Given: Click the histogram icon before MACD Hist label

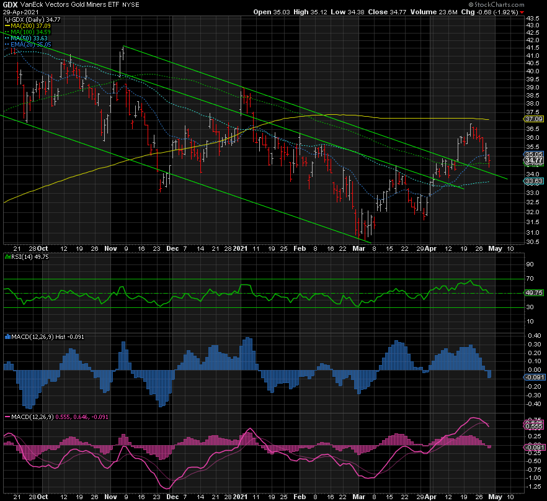Looking at the screenshot, I should point(7,337).
